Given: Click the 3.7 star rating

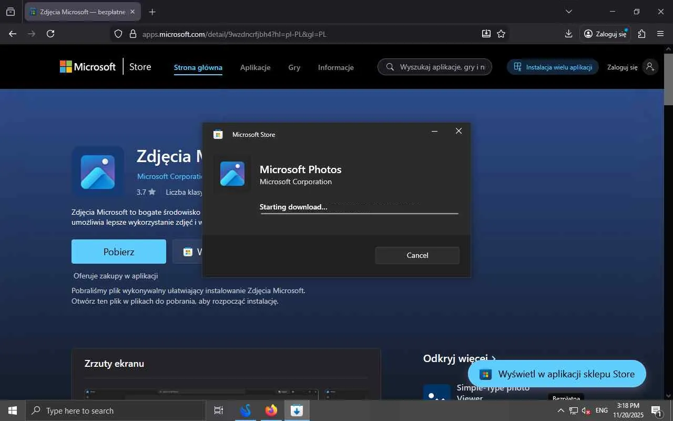Looking at the screenshot, I should (x=146, y=192).
